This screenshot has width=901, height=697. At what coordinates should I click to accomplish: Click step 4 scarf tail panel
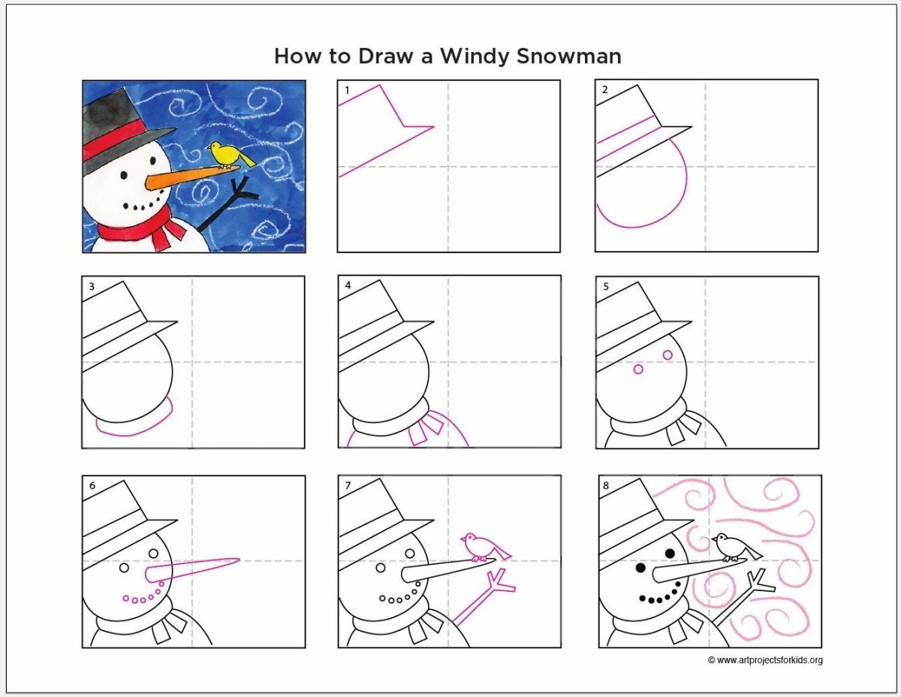pyautogui.click(x=449, y=361)
